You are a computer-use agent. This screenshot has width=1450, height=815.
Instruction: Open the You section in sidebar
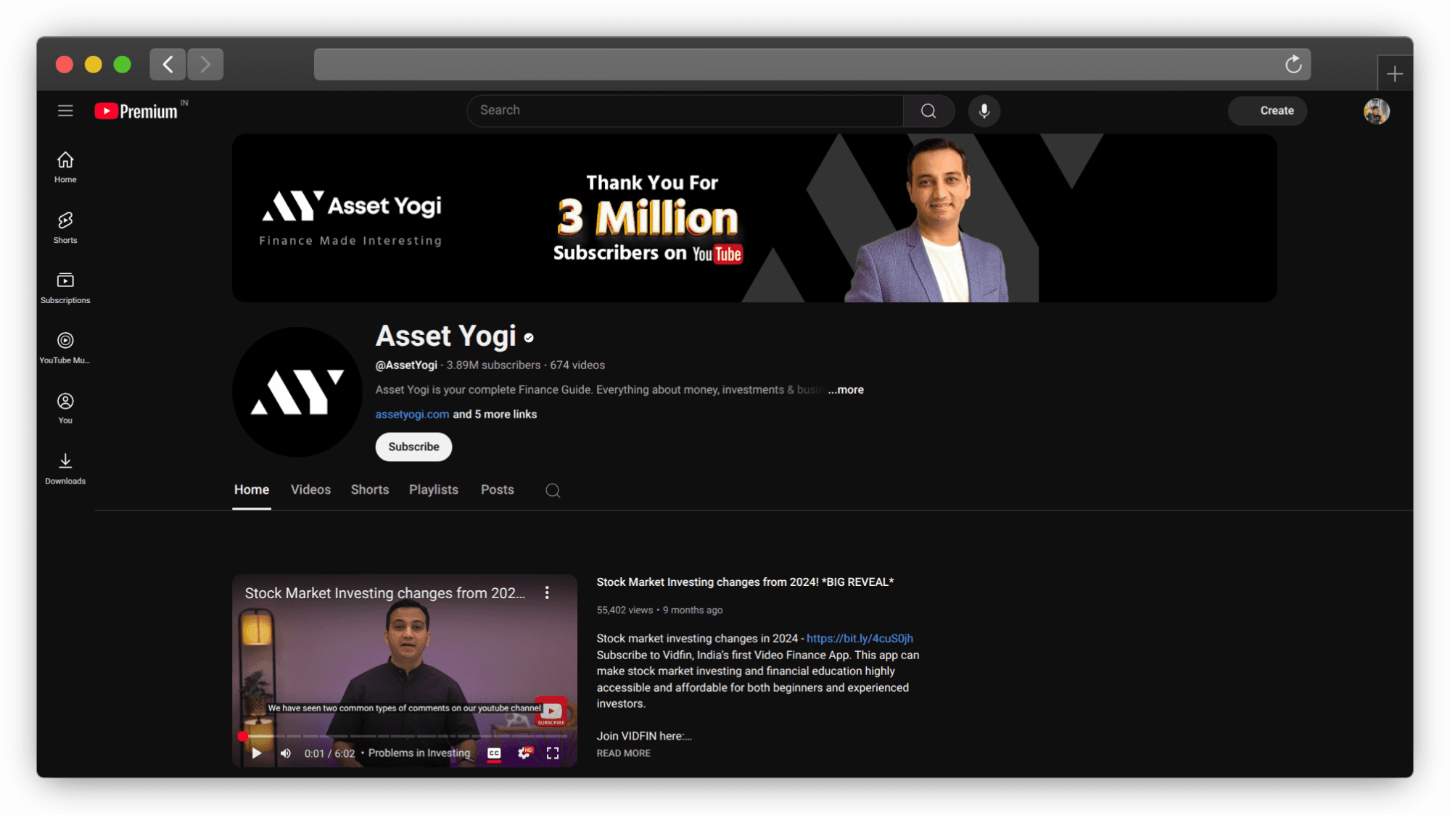click(65, 408)
